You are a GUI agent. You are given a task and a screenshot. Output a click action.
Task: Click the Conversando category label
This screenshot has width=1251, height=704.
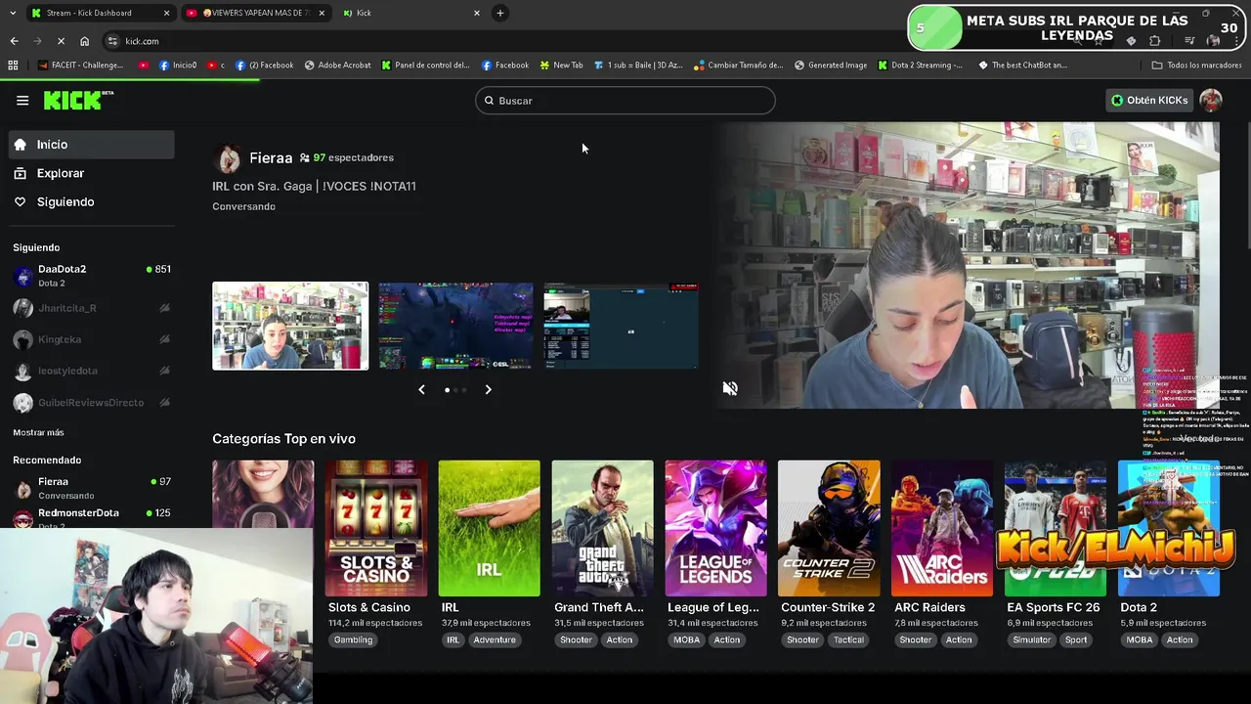pos(243,206)
